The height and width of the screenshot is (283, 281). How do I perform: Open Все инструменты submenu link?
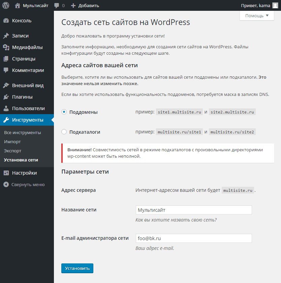coord(23,132)
